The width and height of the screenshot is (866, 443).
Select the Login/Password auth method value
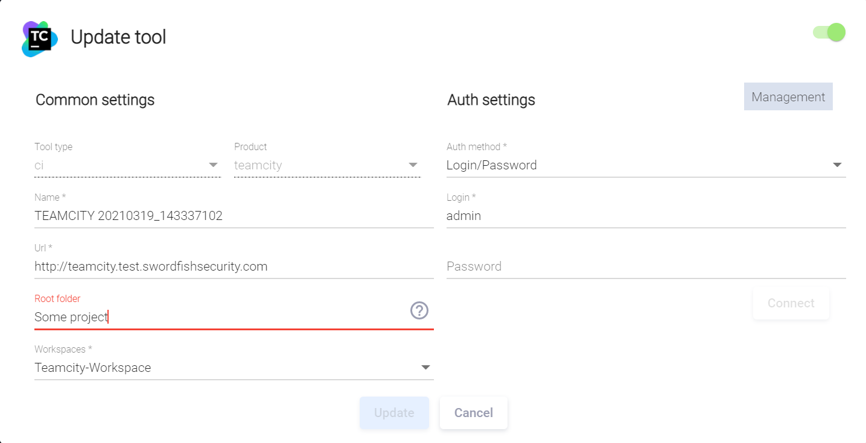492,165
